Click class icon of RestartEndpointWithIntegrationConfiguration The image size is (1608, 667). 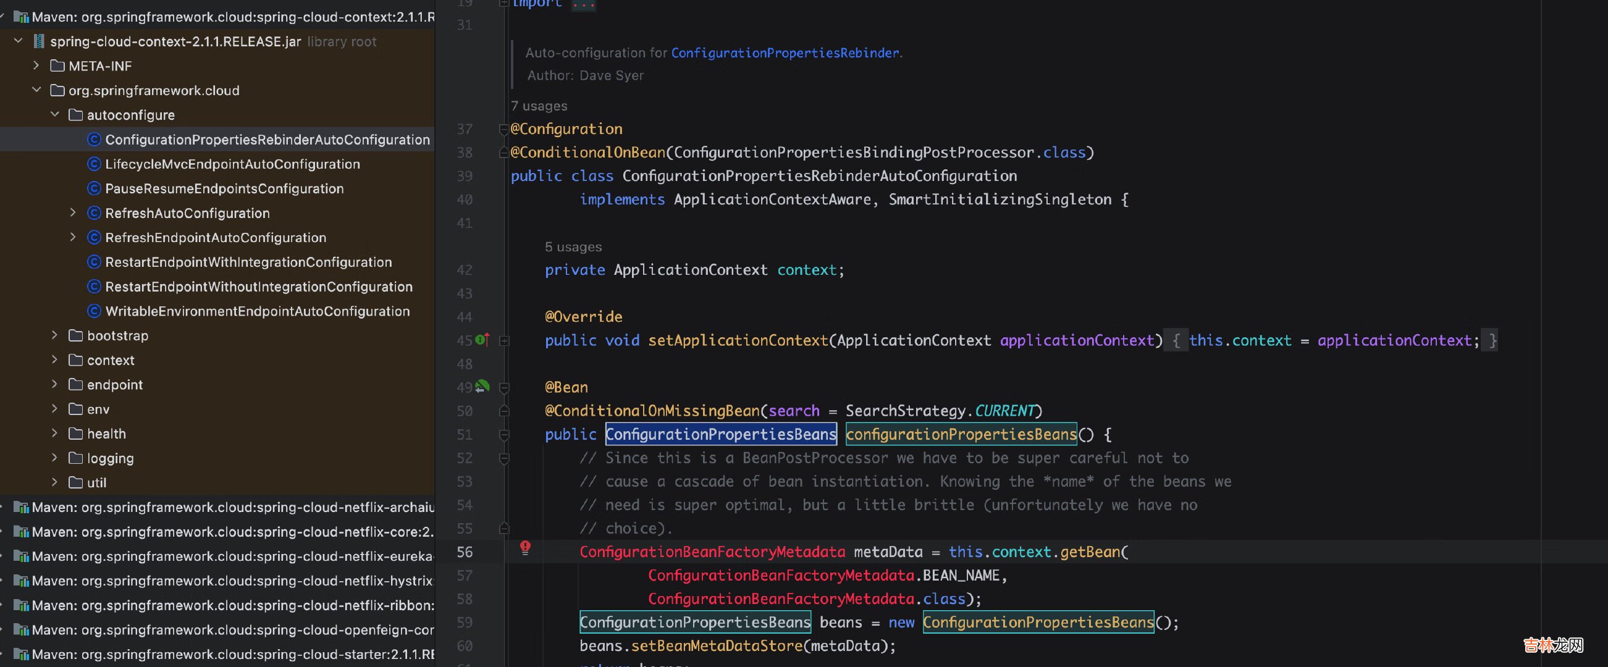tap(94, 261)
